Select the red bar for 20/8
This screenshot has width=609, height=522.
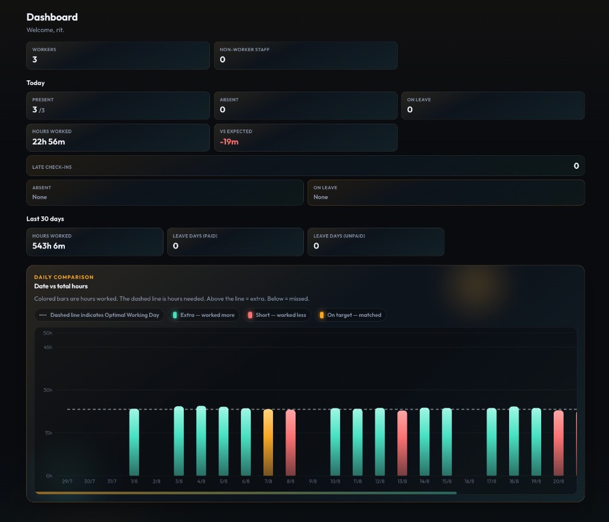point(558,443)
